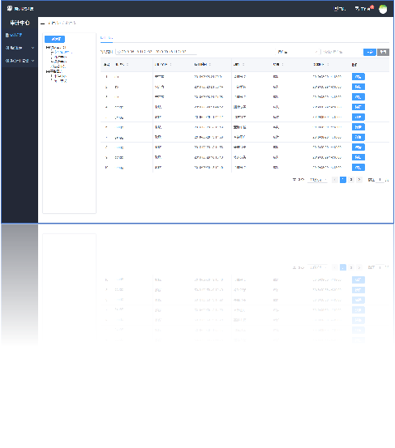Collapse the first root node in the tree
The height and width of the screenshot is (448, 395).
(x=47, y=48)
